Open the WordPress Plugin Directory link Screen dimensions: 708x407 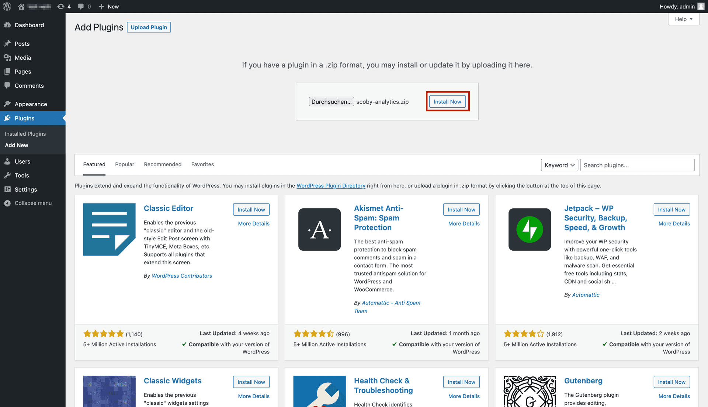click(331, 186)
